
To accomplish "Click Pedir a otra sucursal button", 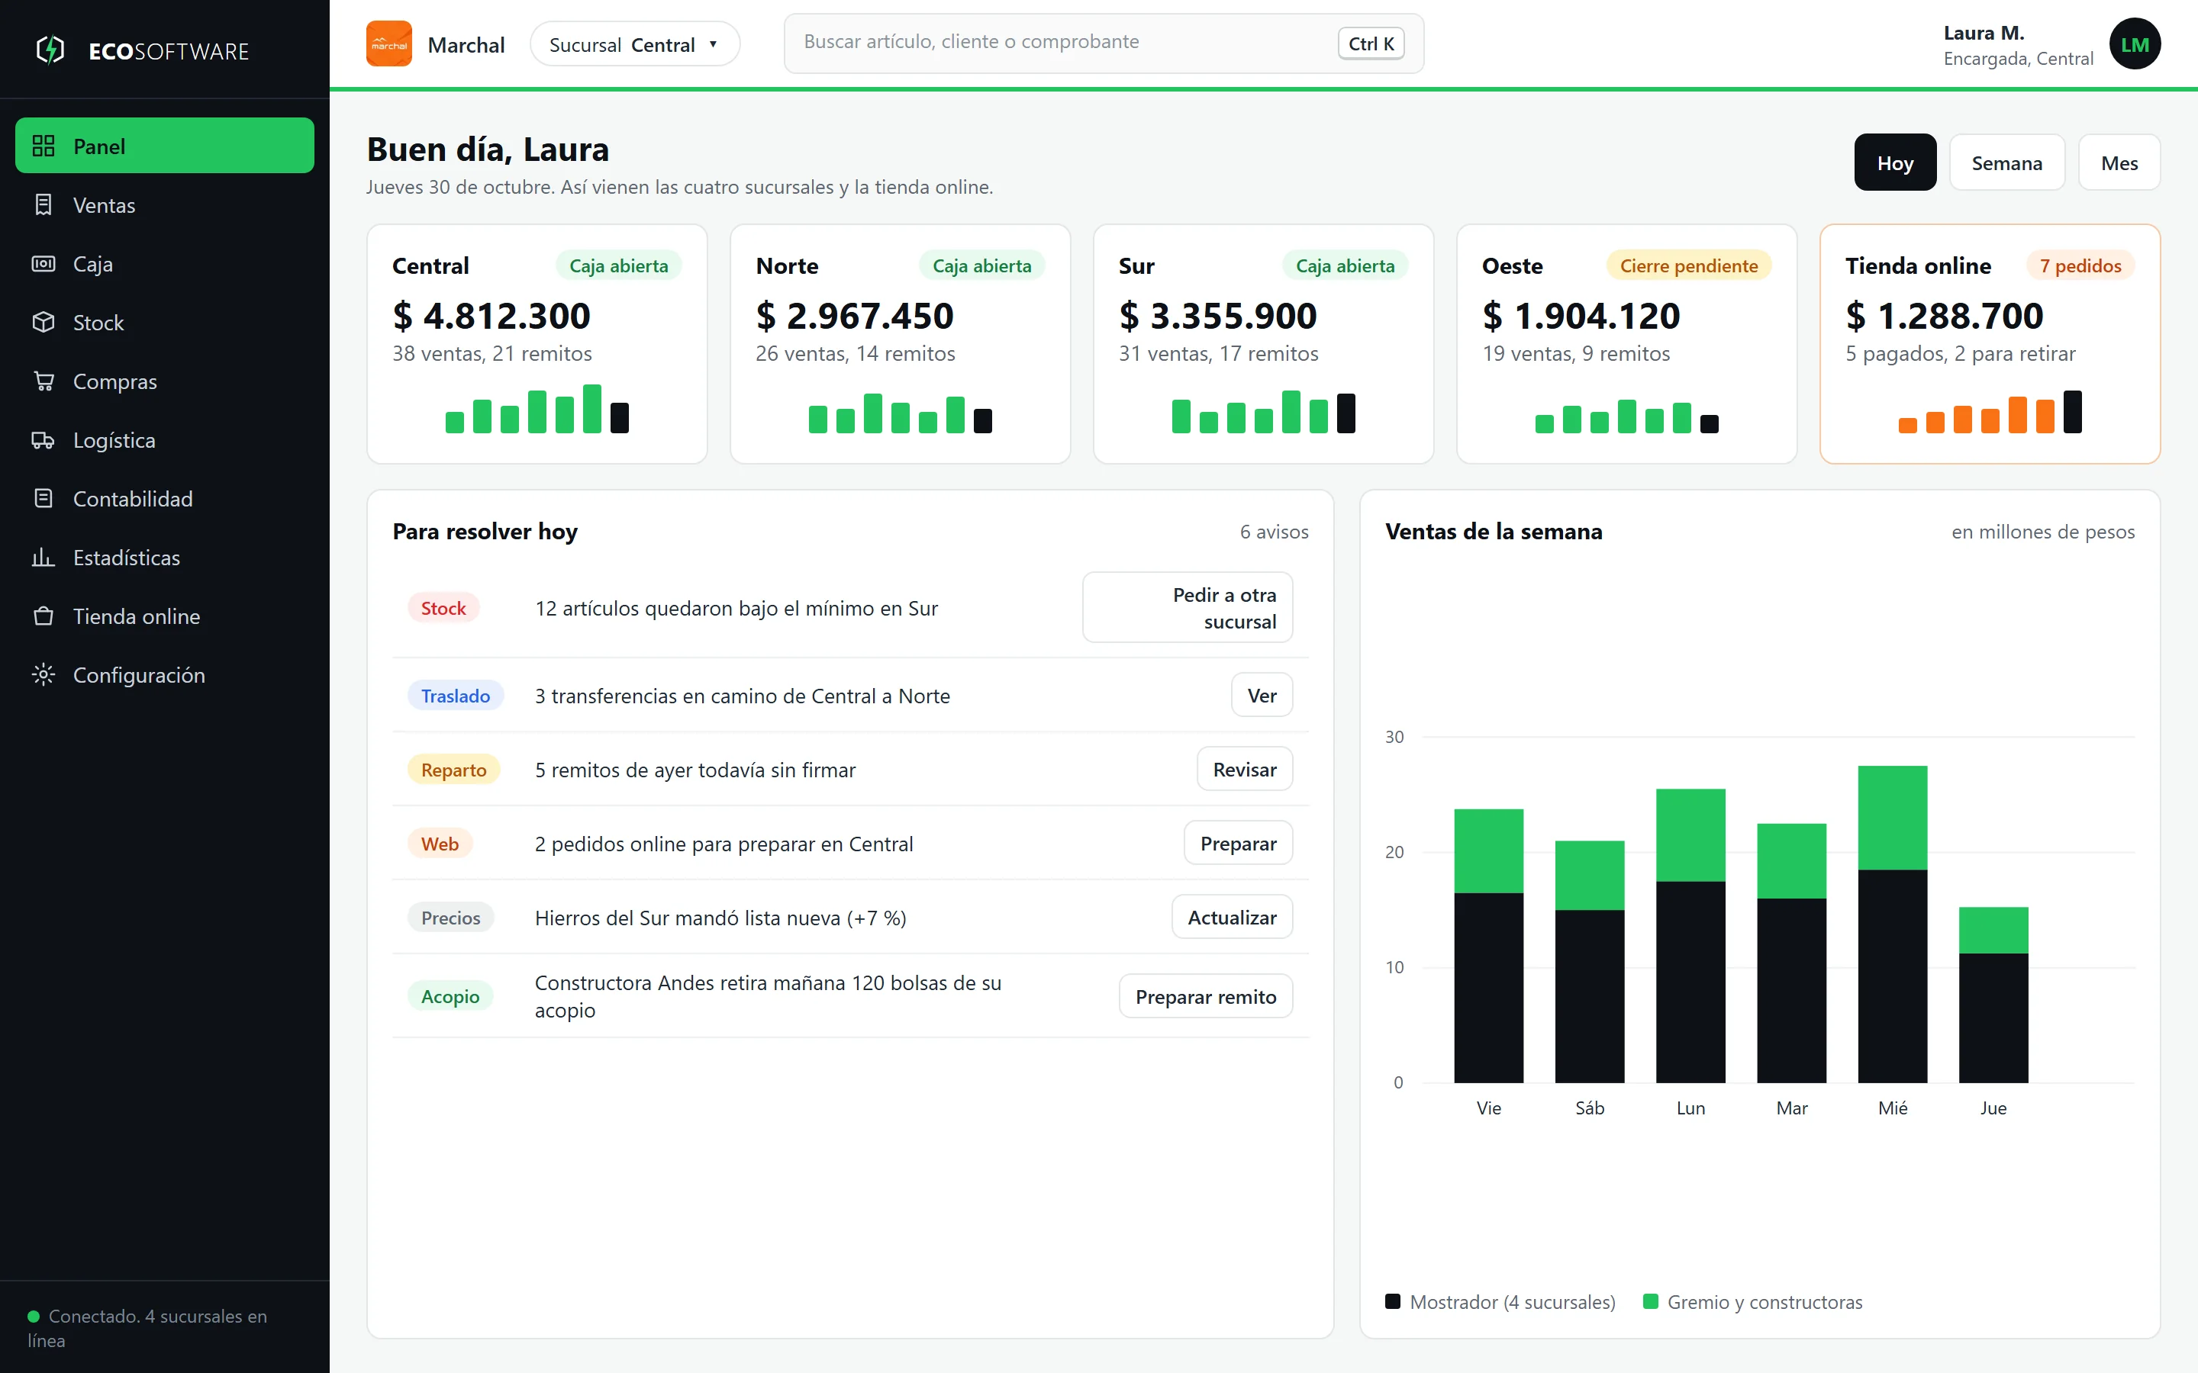I will 1187,607.
